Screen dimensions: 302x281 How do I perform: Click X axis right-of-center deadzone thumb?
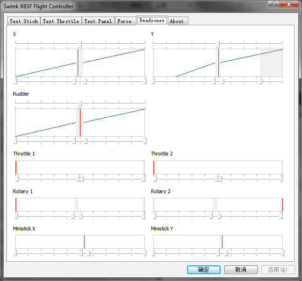point(85,81)
